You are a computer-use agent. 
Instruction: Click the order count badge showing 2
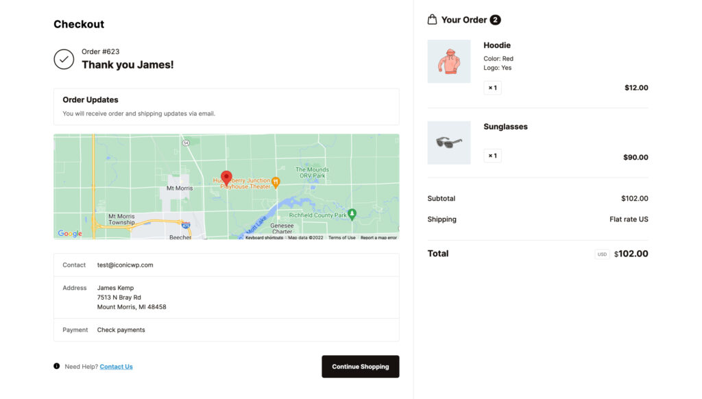point(495,19)
